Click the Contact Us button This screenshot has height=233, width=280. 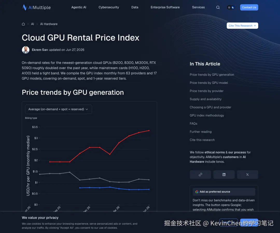coord(249,7)
